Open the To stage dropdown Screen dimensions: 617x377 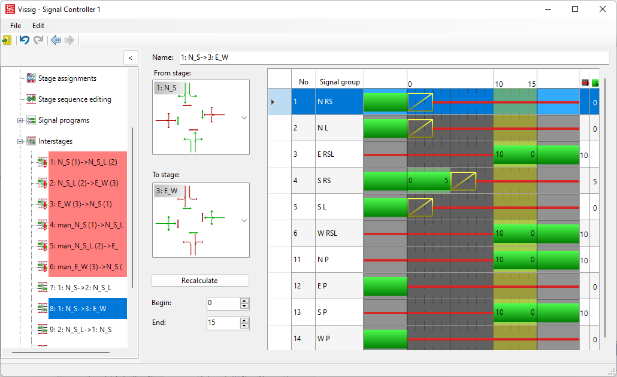(x=244, y=220)
